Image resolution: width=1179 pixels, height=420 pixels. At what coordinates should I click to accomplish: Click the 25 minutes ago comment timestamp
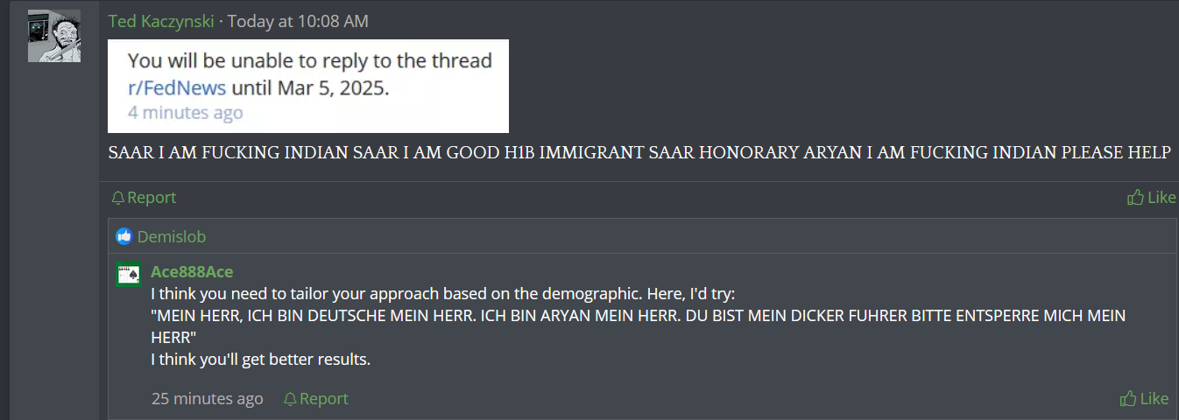click(207, 399)
